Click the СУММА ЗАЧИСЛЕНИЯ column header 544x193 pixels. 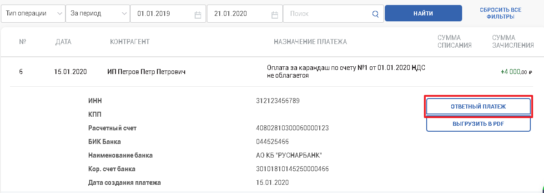[x=513, y=42]
